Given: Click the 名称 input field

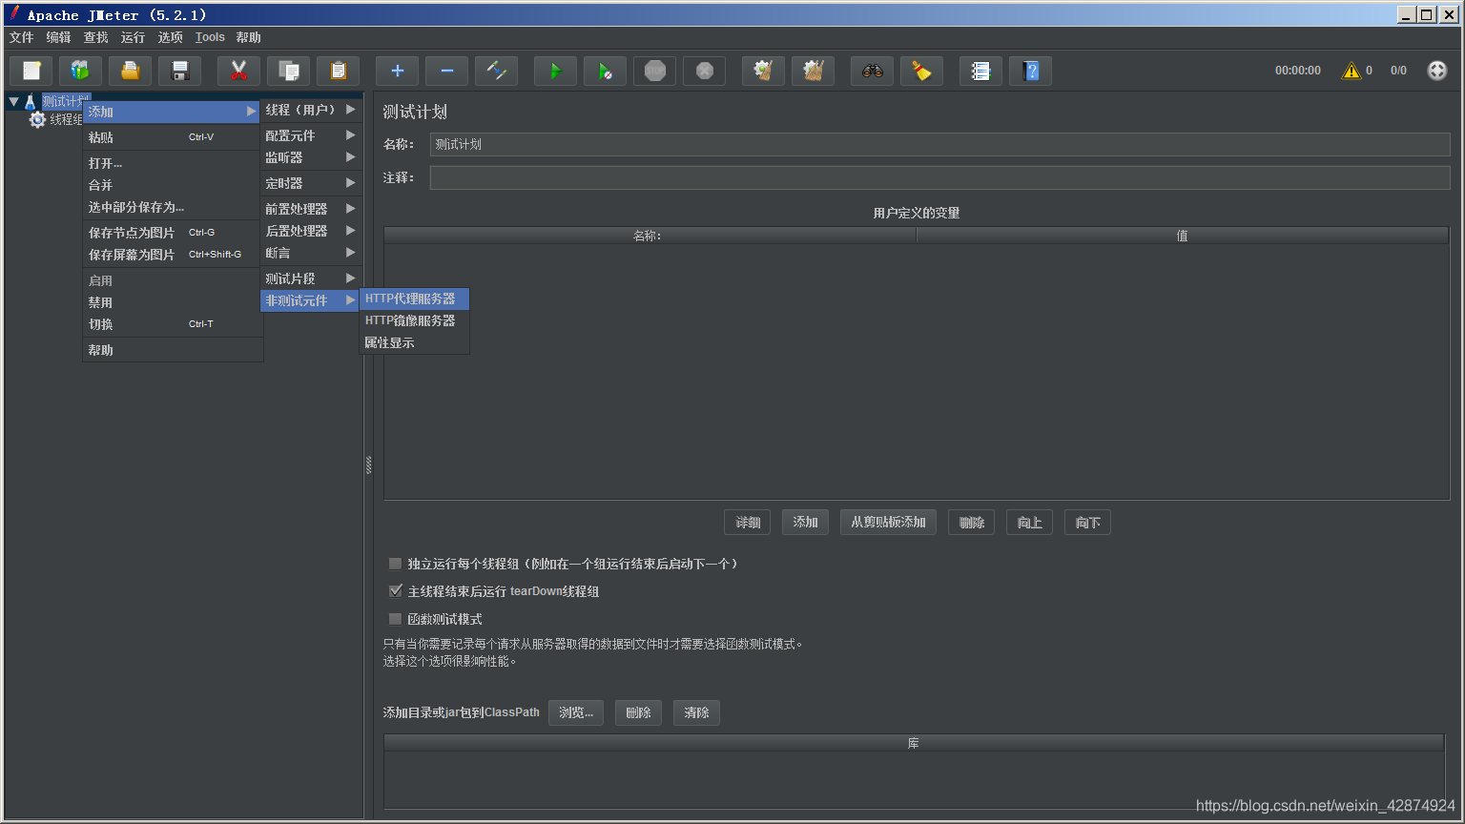Looking at the screenshot, I should pyautogui.click(x=939, y=144).
